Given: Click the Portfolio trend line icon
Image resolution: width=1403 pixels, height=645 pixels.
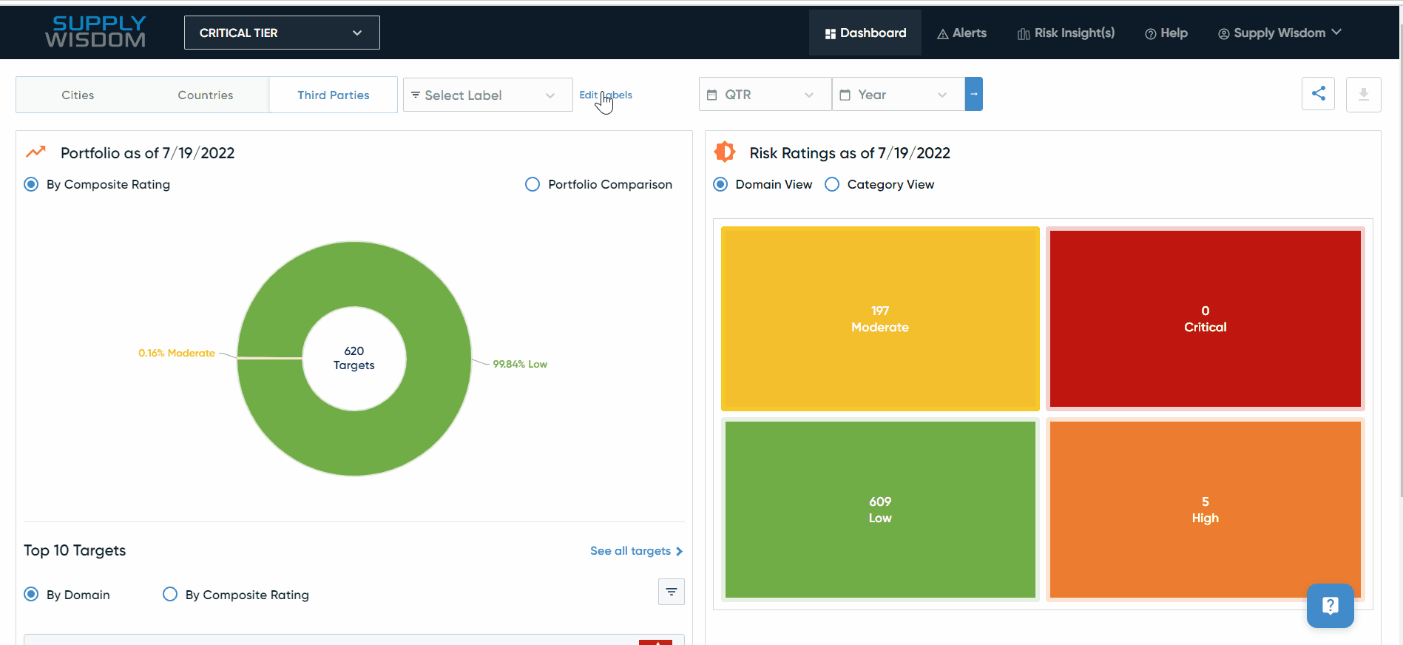Looking at the screenshot, I should (x=36, y=152).
